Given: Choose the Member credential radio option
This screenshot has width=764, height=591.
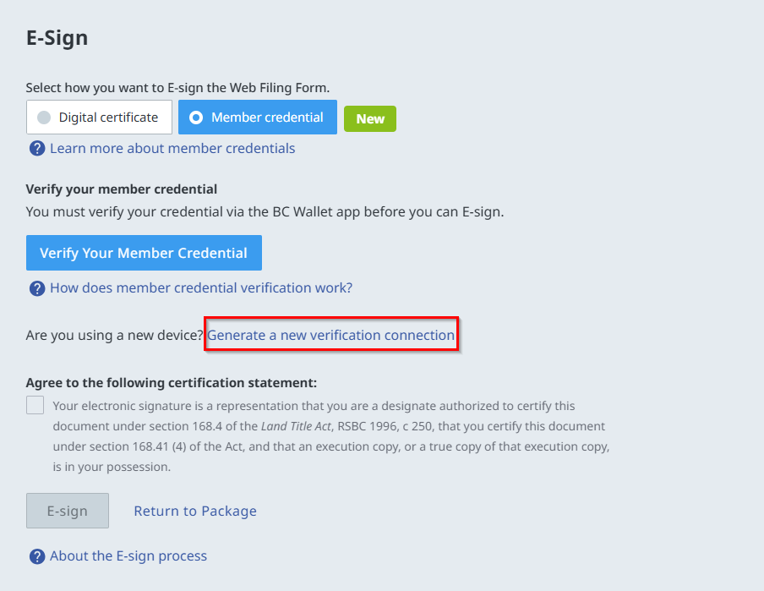Looking at the screenshot, I should (x=258, y=118).
